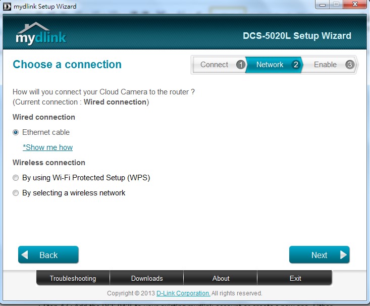Open the Troubleshooting section
370x306 pixels.
pos(73,278)
